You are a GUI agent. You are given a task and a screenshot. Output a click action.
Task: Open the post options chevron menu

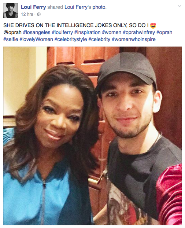[x=180, y=6]
